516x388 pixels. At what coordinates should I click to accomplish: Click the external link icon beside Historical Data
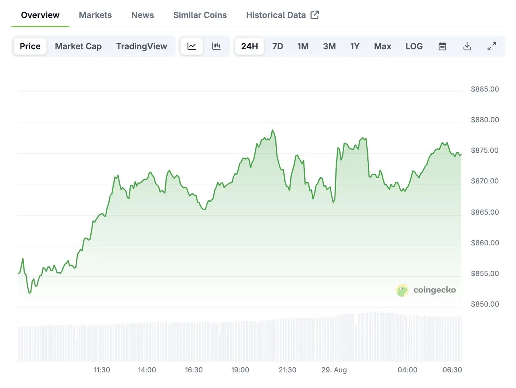[x=315, y=15]
